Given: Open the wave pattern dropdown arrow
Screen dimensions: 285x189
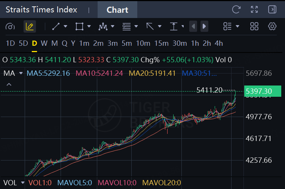Looking at the screenshot, I should coord(113,26).
